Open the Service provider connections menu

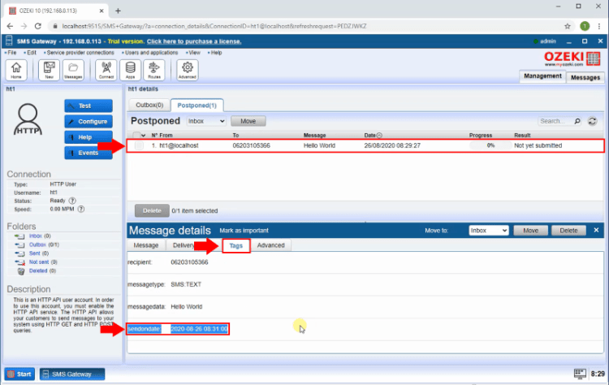point(80,53)
